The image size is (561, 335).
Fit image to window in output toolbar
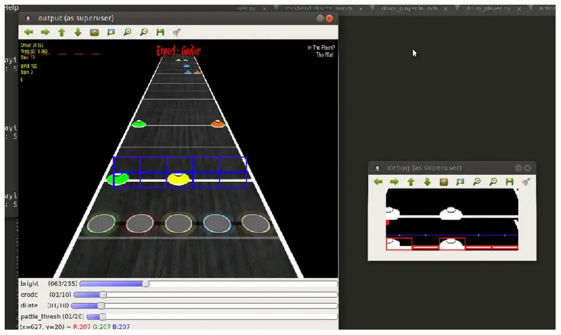111,32
